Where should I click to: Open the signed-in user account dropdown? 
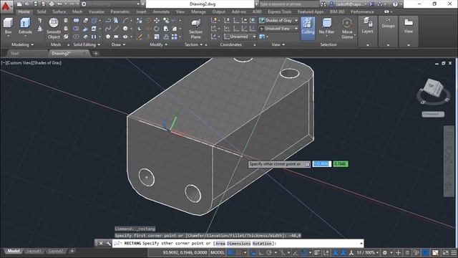[x=348, y=4]
